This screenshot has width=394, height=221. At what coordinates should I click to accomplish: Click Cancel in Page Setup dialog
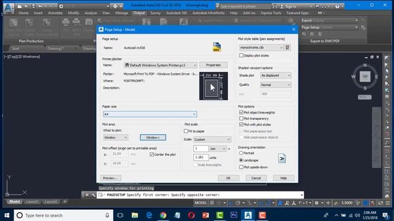256,178
